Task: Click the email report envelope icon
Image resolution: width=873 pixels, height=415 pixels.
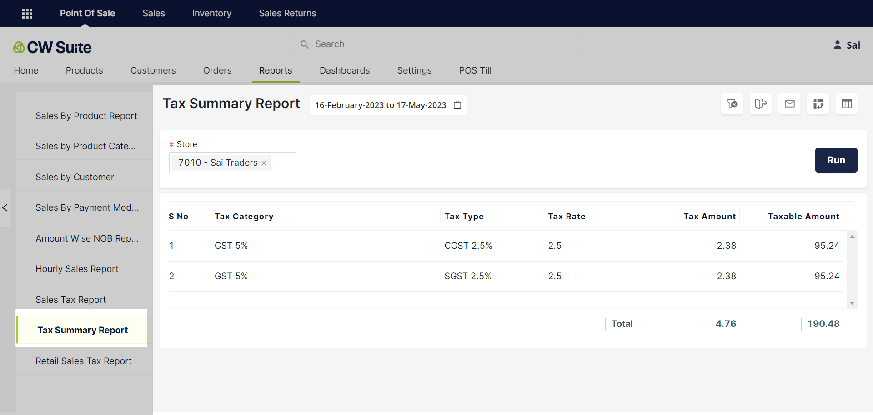Action: coord(789,104)
